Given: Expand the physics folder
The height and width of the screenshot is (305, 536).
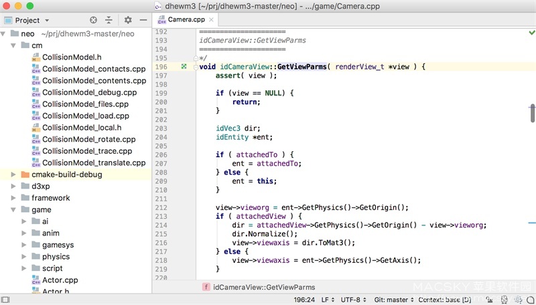Looking at the screenshot, I should tap(24, 257).
